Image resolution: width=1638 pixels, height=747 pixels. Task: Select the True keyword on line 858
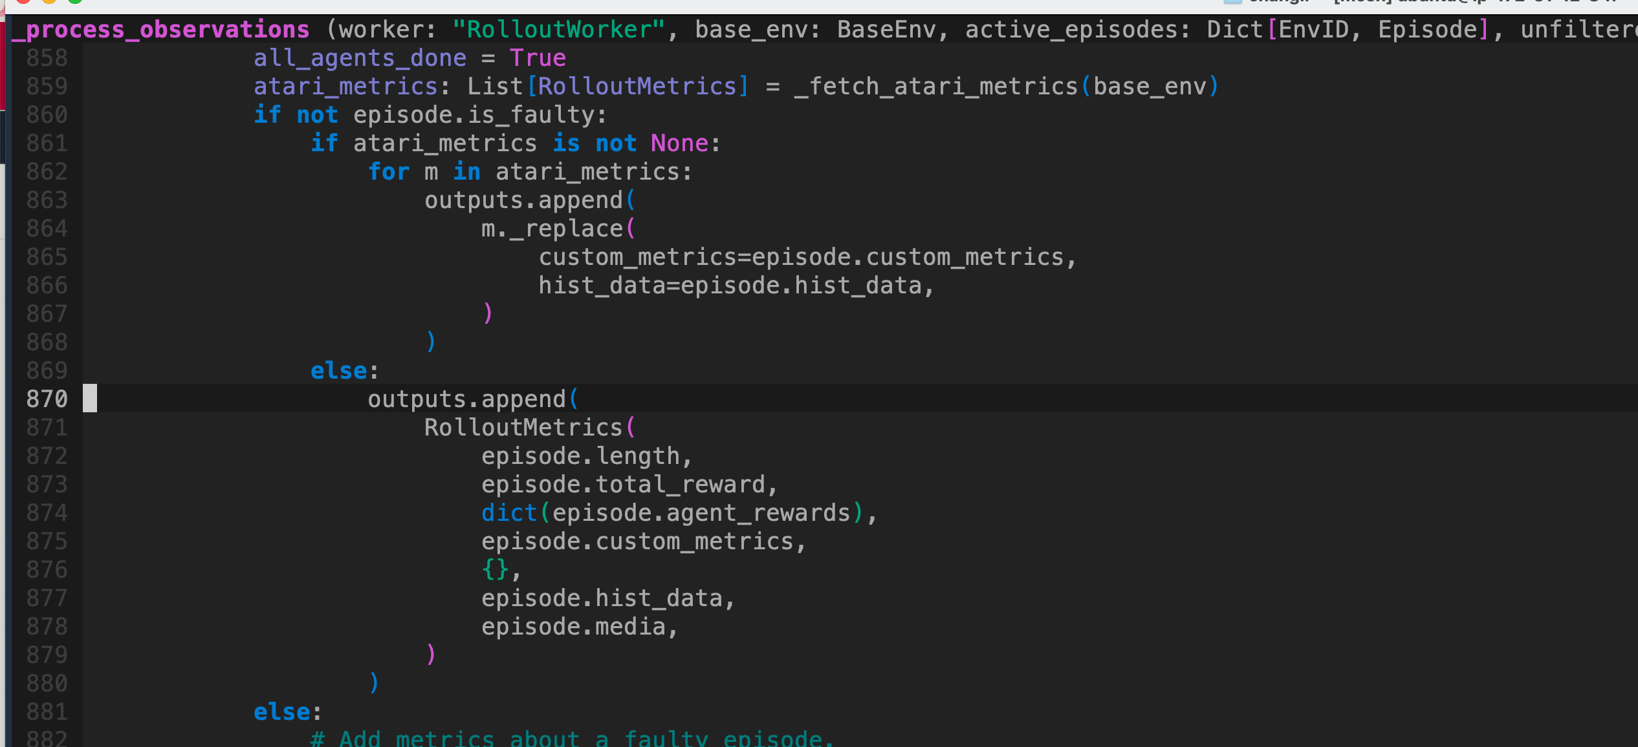coord(538,58)
